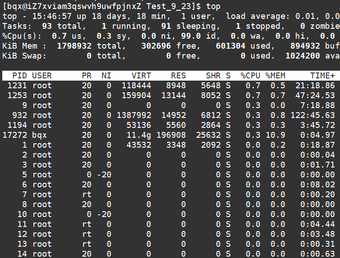Viewport: 340px width, 258px height.
Task: Click the '91 sleeping' tasks count
Action: (188, 26)
